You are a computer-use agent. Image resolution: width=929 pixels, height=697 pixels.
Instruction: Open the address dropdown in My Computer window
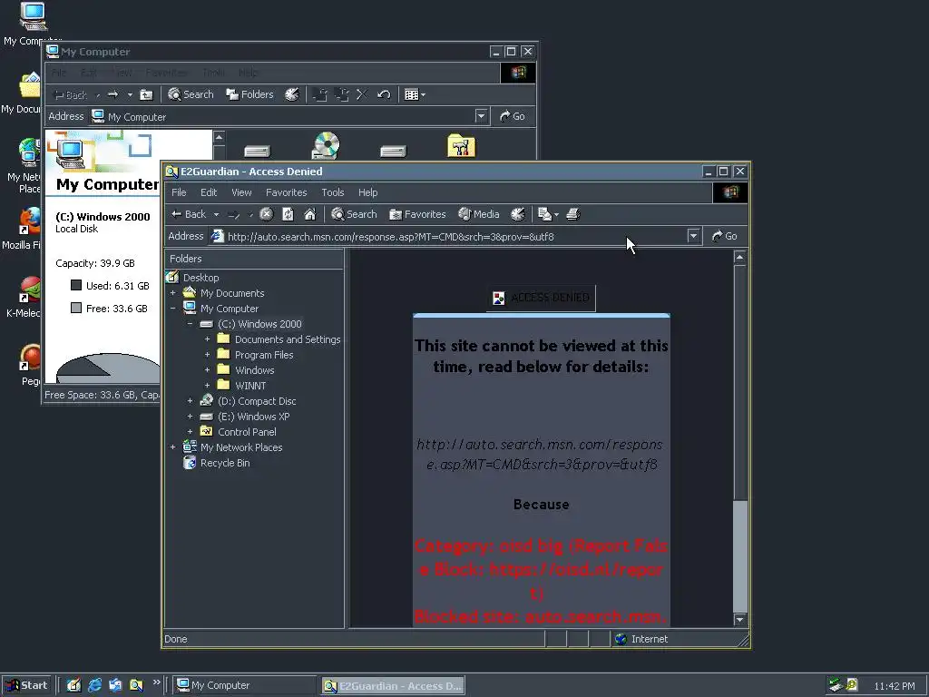coord(481,117)
